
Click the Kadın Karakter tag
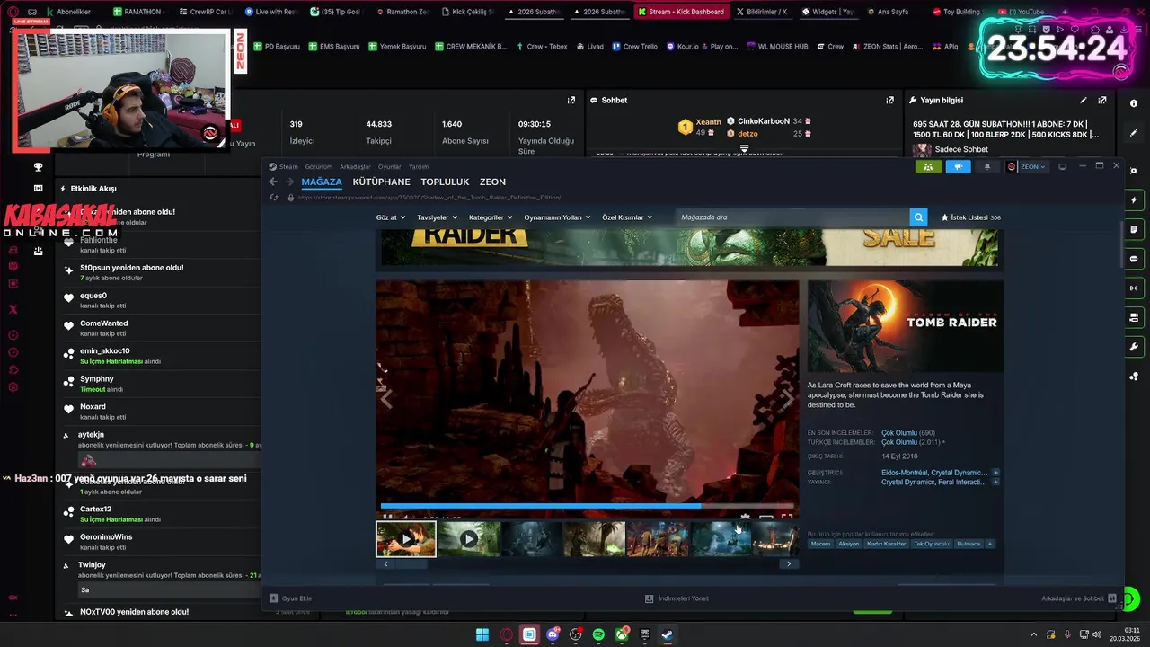(x=886, y=544)
